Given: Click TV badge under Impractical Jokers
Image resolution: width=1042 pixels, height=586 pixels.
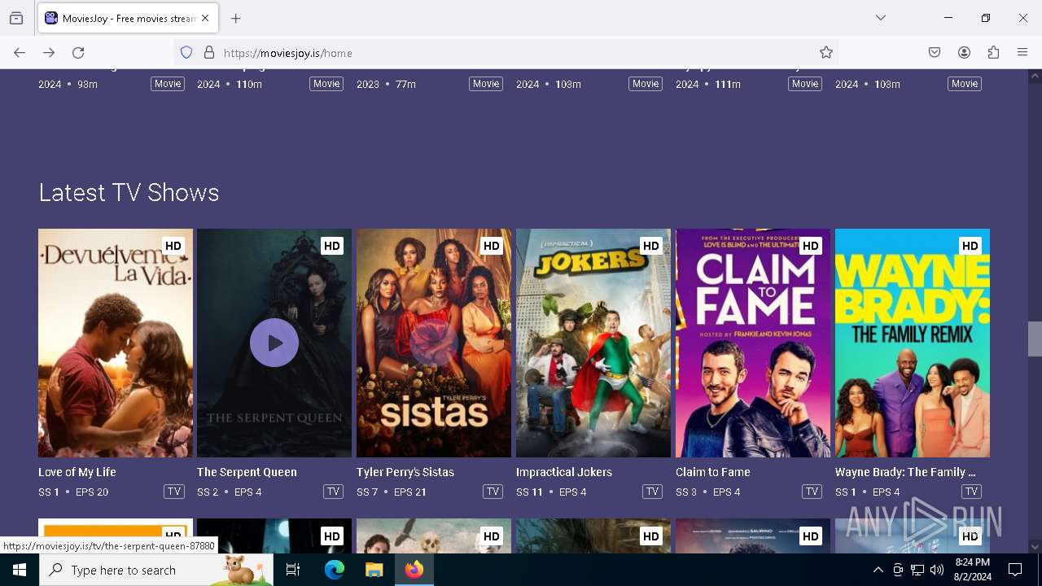Looking at the screenshot, I should [x=652, y=492].
